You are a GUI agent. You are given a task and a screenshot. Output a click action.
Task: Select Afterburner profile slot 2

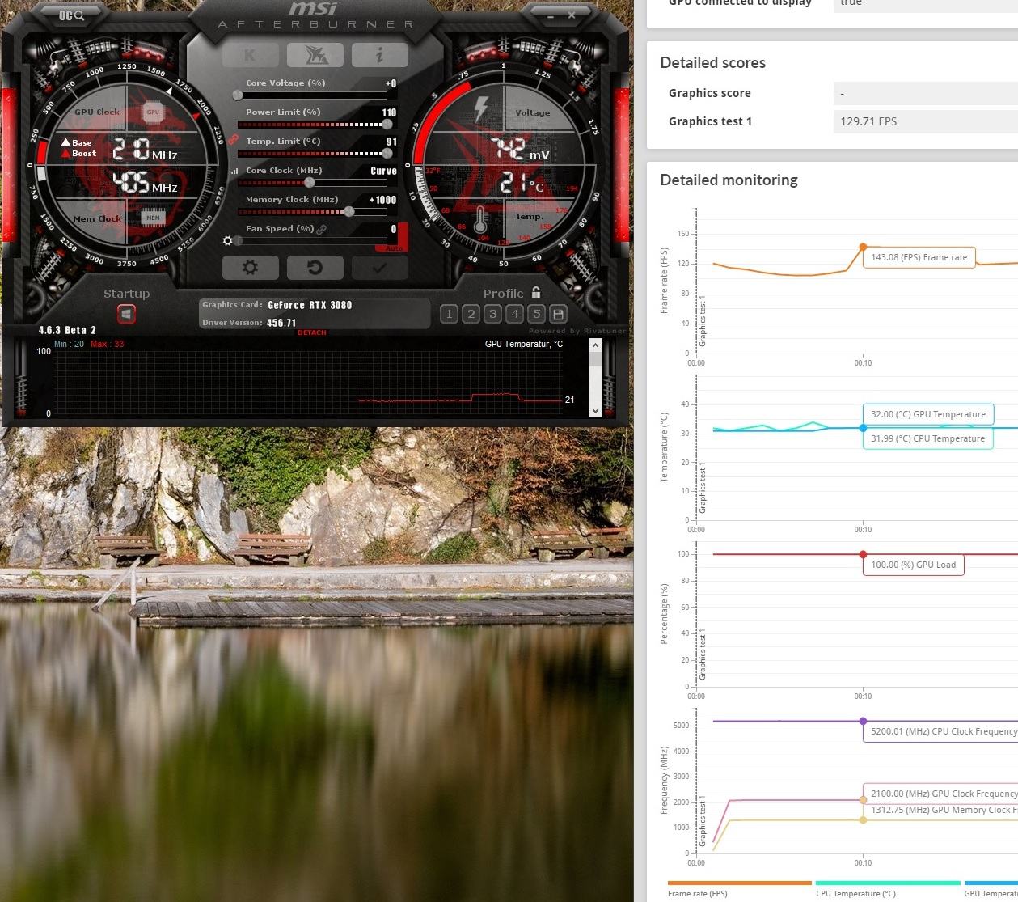tap(471, 314)
